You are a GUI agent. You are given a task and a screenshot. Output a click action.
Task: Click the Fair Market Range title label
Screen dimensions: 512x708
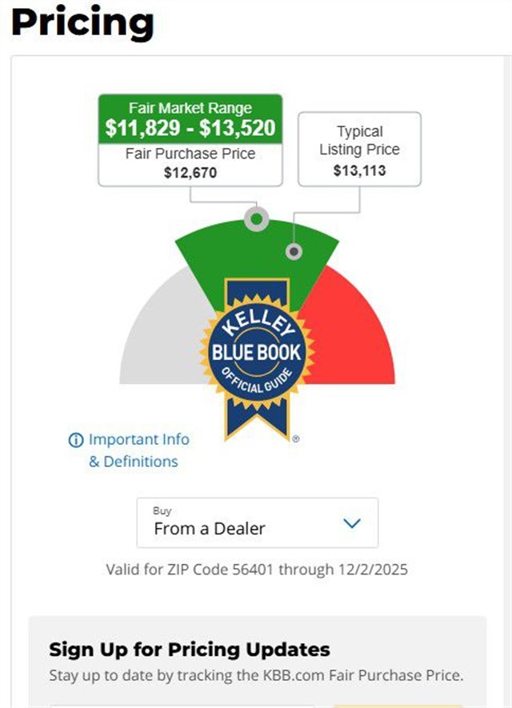[190, 108]
